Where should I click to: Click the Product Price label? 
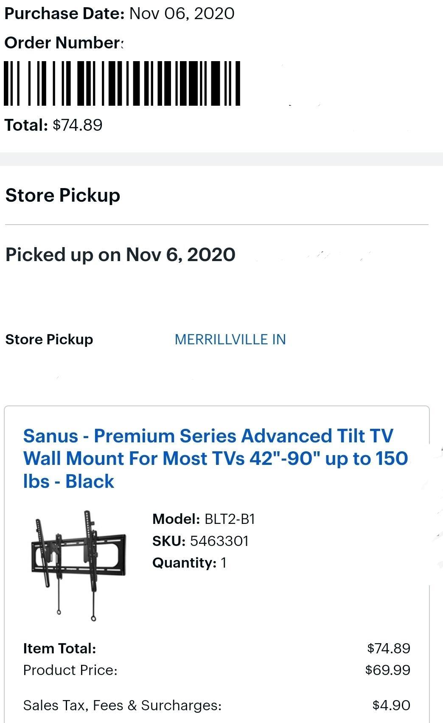[x=70, y=670]
